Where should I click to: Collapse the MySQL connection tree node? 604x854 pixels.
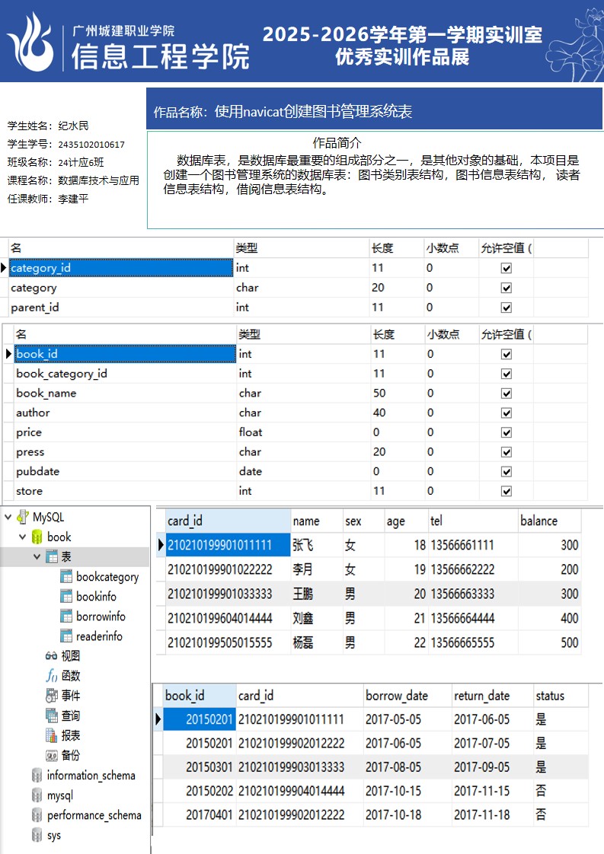[8, 518]
